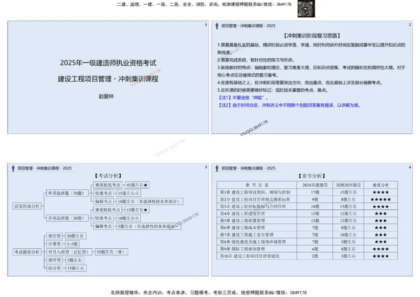This screenshot has width=420, height=297.
Task: Click the 排序型 node
Action: click(x=55, y=260)
